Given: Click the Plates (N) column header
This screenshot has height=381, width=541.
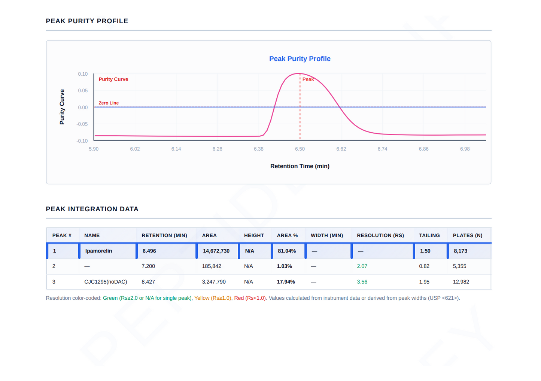Looking at the screenshot, I should coord(468,235).
